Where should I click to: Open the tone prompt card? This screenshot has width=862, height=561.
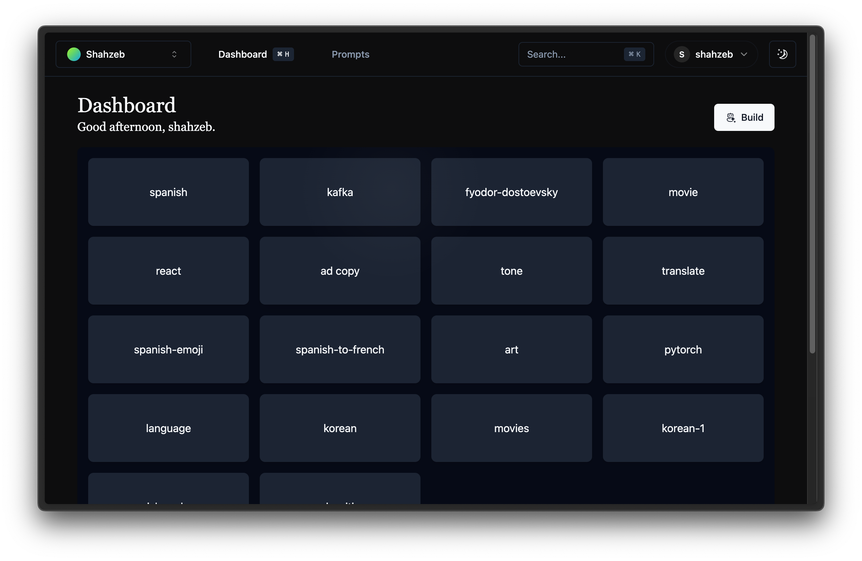coord(511,271)
